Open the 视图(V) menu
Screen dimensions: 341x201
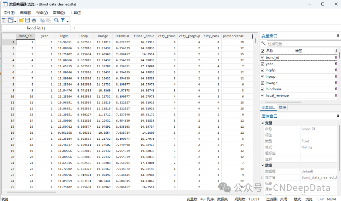(x=42, y=13)
